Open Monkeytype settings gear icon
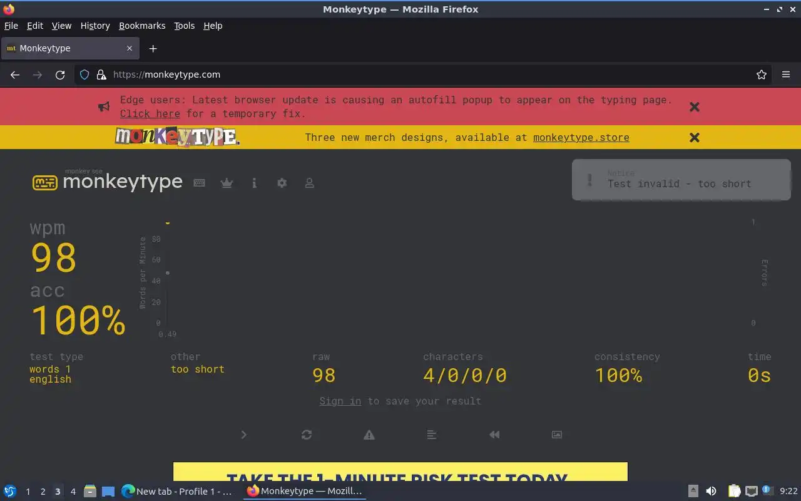Image resolution: width=801 pixels, height=501 pixels. coord(282,183)
